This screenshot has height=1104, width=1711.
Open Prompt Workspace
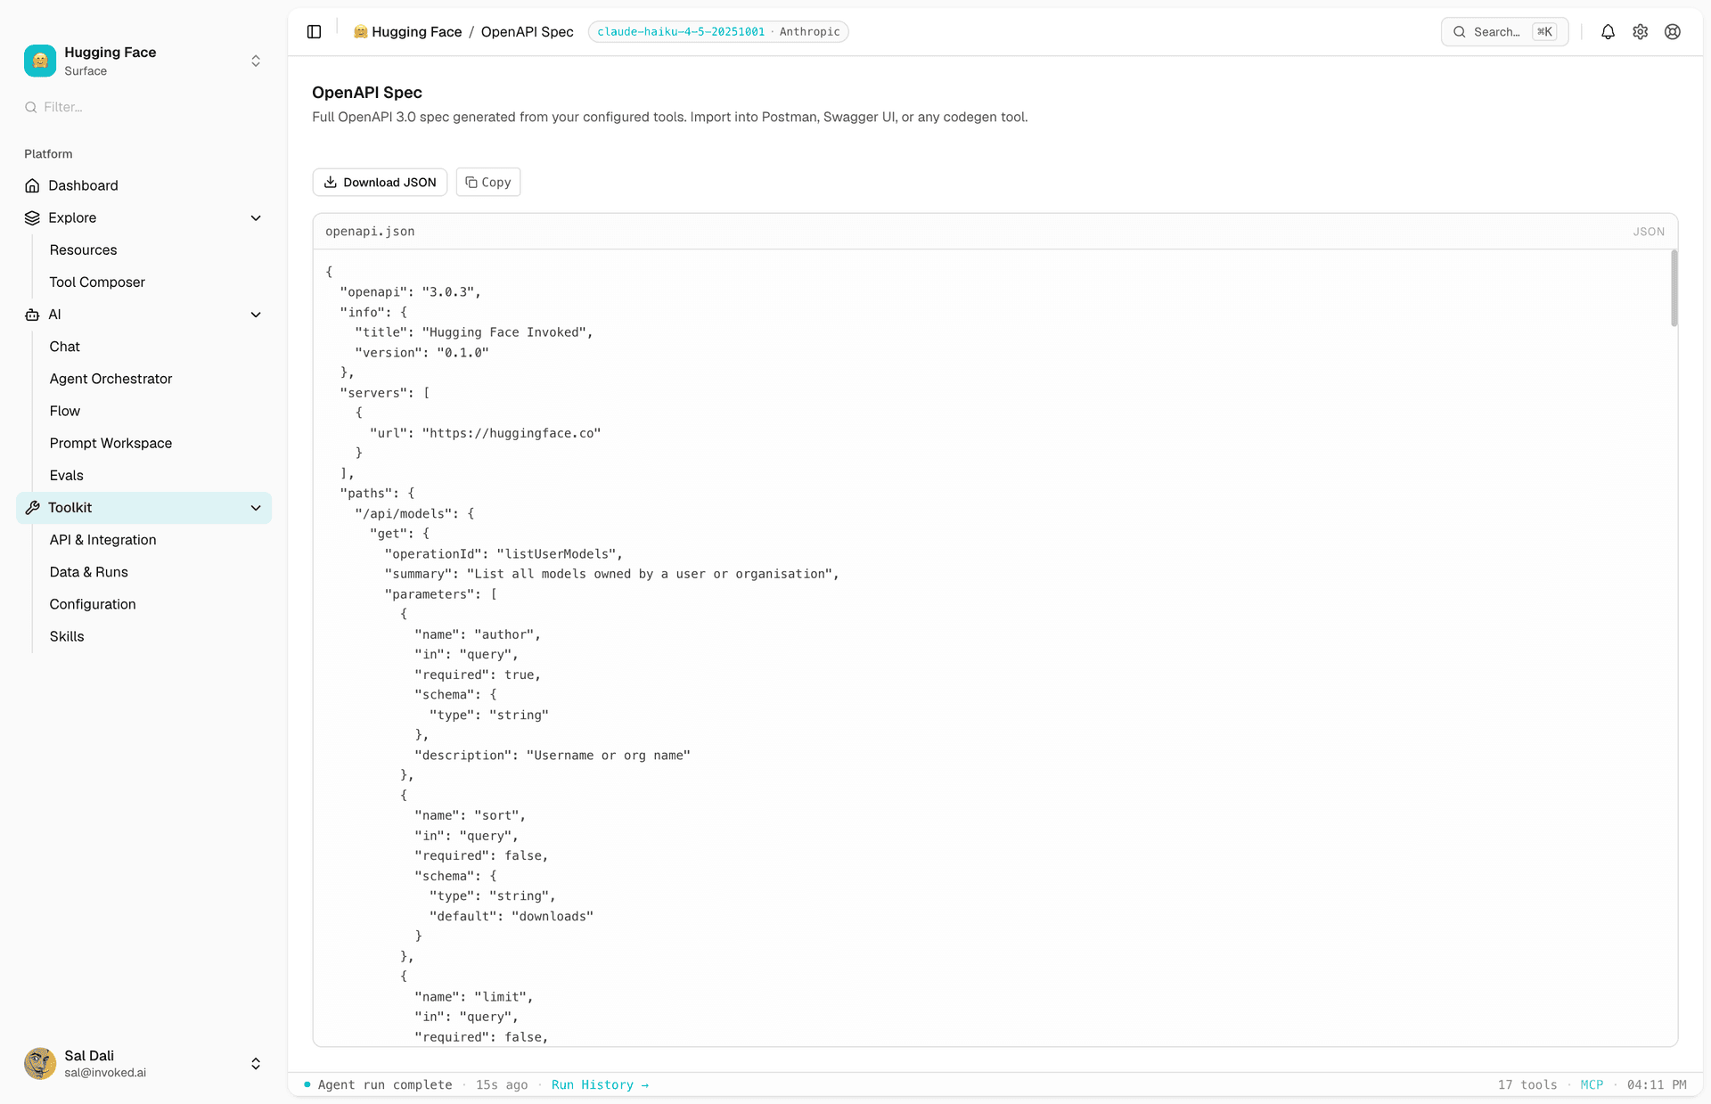coord(111,443)
